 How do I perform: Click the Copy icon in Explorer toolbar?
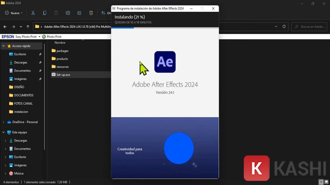[x=45, y=13]
